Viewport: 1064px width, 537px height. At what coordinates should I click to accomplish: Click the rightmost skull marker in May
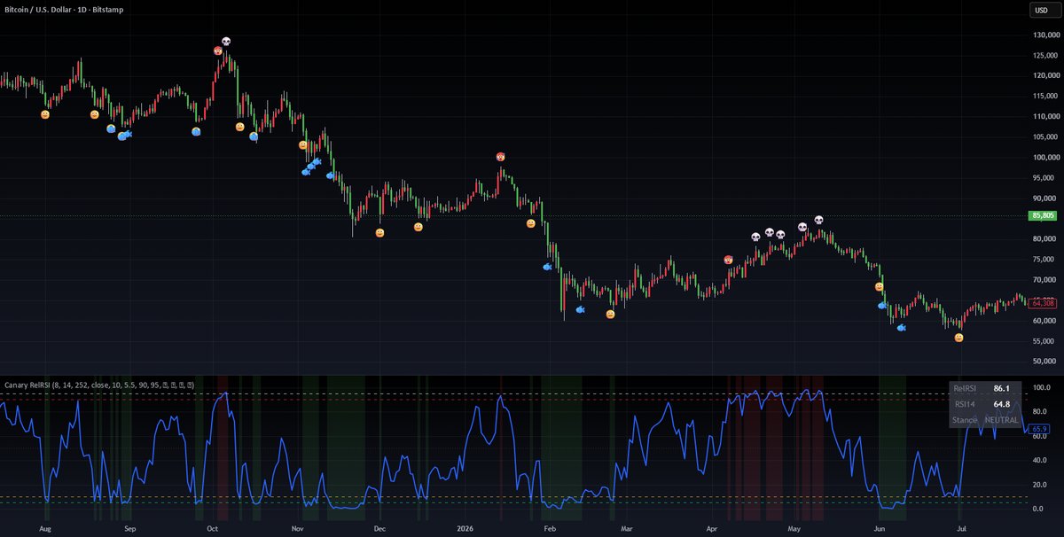coord(818,220)
